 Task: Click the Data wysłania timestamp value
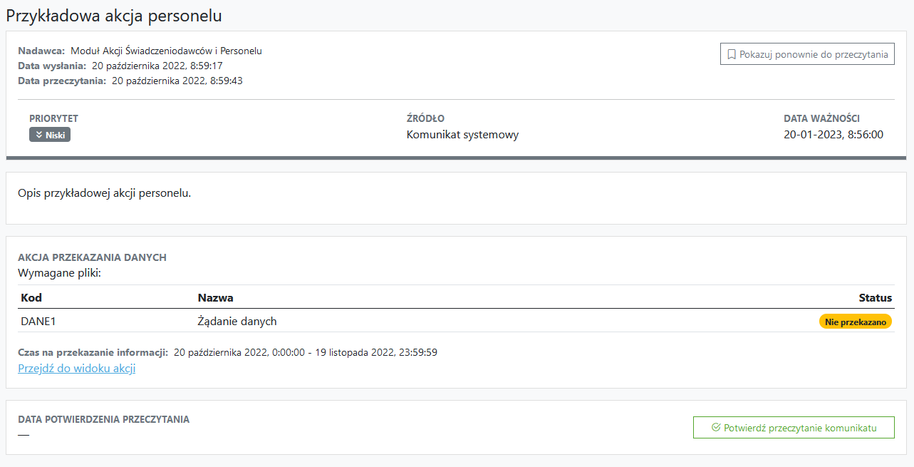[x=157, y=66]
